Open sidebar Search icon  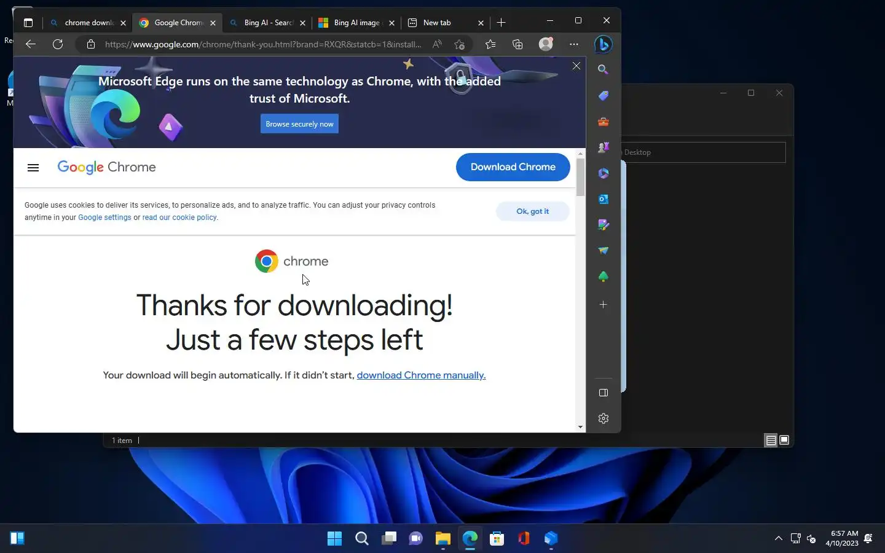click(x=604, y=70)
